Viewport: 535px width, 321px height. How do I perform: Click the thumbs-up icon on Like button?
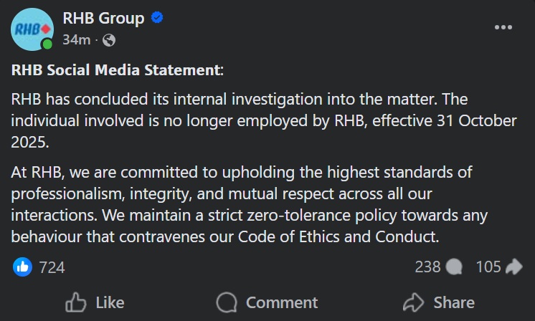click(75, 302)
